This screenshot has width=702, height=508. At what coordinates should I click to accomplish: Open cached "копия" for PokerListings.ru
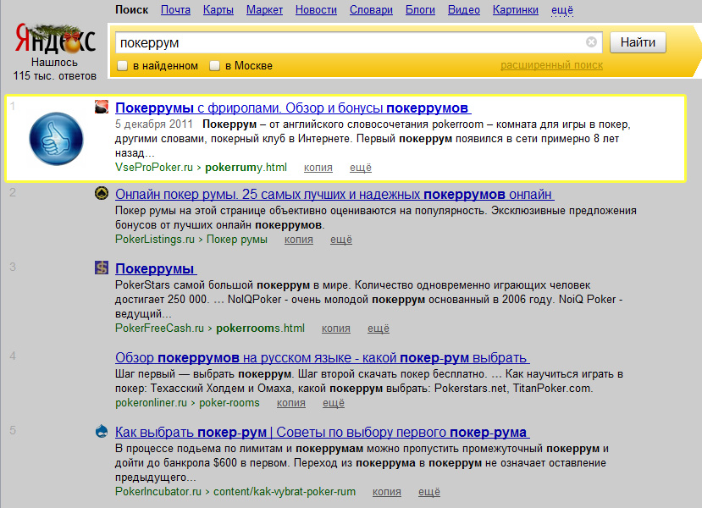[x=299, y=240]
